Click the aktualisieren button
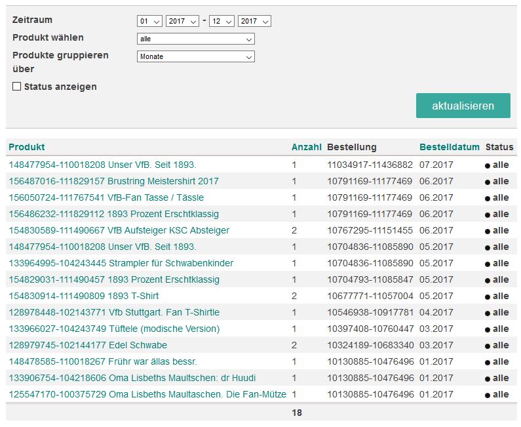 point(463,106)
